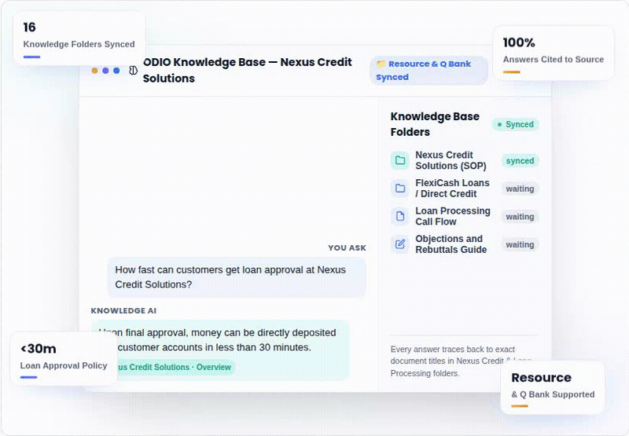The height and width of the screenshot is (436, 629).
Task: Click the Loan Processing Call Flow document icon
Action: [400, 216]
